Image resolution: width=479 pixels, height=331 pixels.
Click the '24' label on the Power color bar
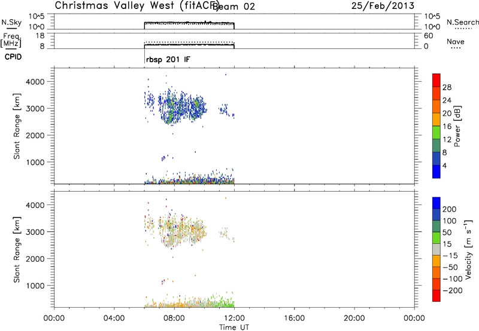click(447, 100)
